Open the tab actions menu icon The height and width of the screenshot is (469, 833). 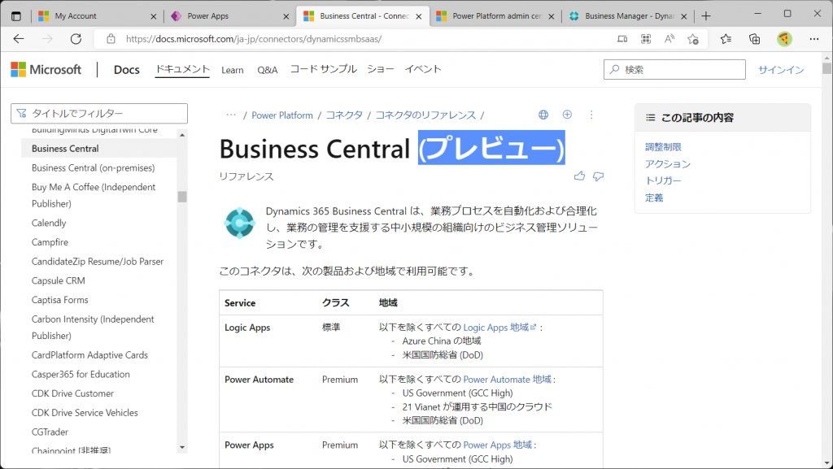pos(16,16)
